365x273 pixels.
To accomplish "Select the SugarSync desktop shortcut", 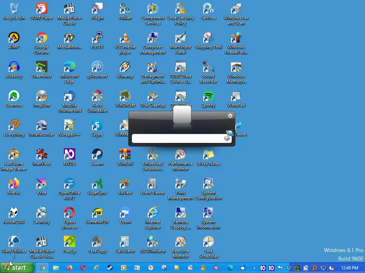I will click(x=97, y=186).
